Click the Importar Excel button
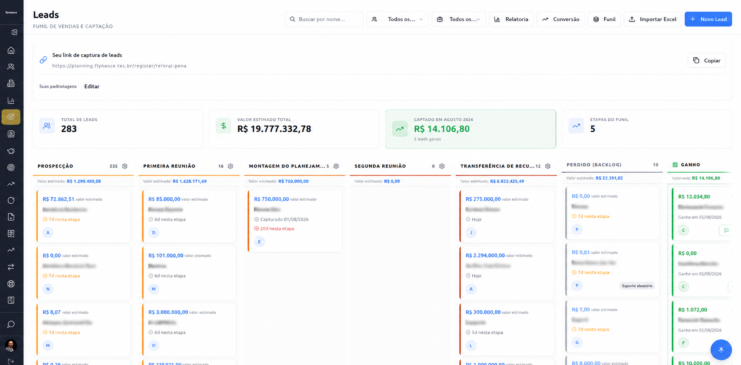 (x=653, y=19)
